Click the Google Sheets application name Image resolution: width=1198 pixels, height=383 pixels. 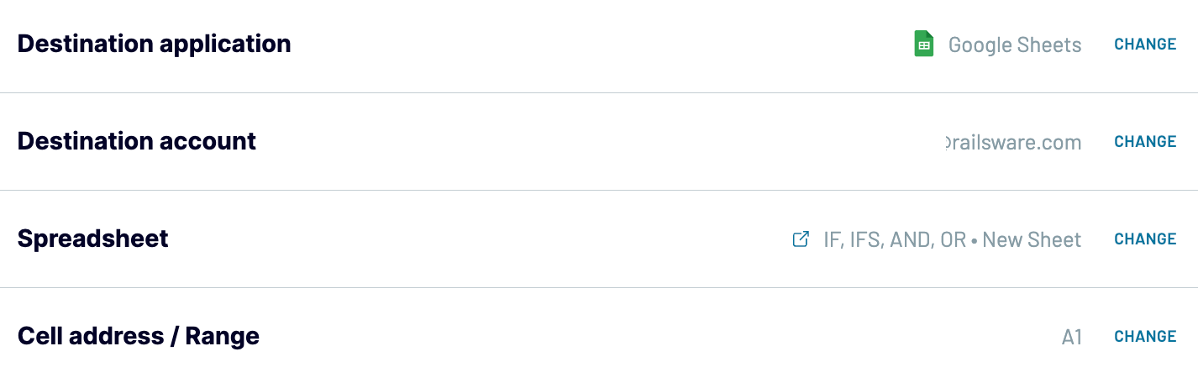[1014, 45]
